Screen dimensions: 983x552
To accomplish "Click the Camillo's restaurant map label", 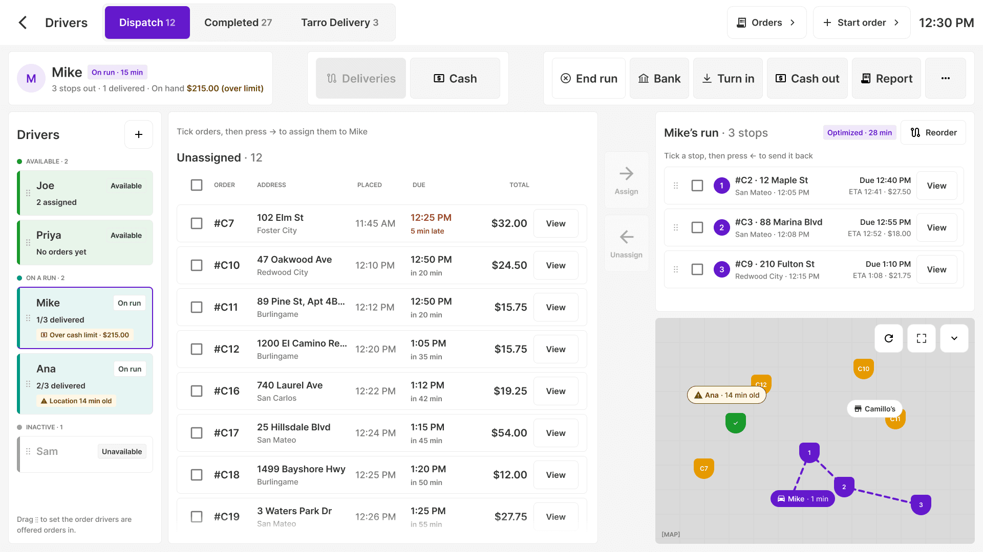I will (874, 409).
